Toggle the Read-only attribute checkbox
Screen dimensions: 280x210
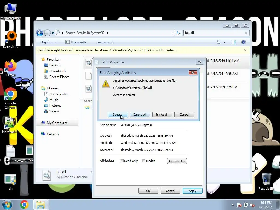122,161
